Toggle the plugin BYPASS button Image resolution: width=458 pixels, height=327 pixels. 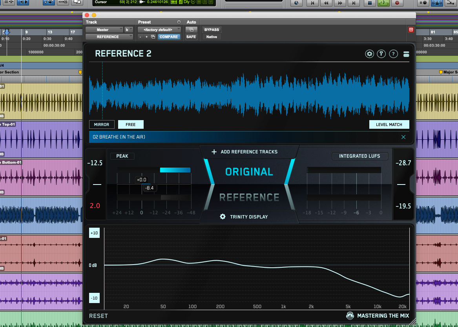pyautogui.click(x=212, y=30)
